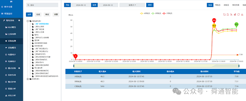
Task: Select 二期厂房空调主机2 in the tree
Action: [41, 51]
